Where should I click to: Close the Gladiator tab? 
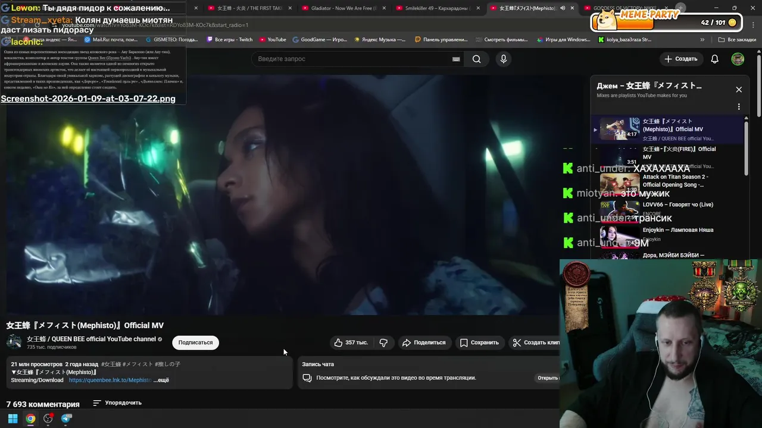click(x=383, y=8)
